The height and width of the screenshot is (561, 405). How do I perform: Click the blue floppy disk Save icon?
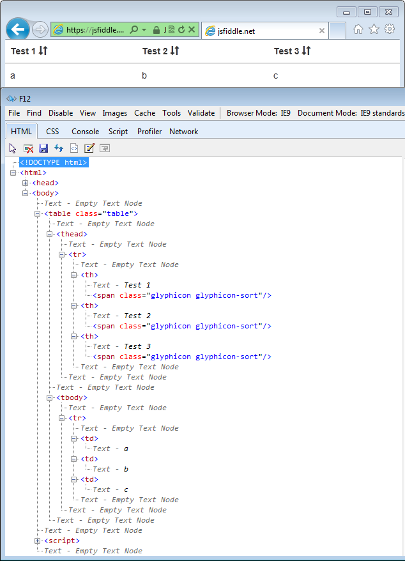[x=43, y=148]
